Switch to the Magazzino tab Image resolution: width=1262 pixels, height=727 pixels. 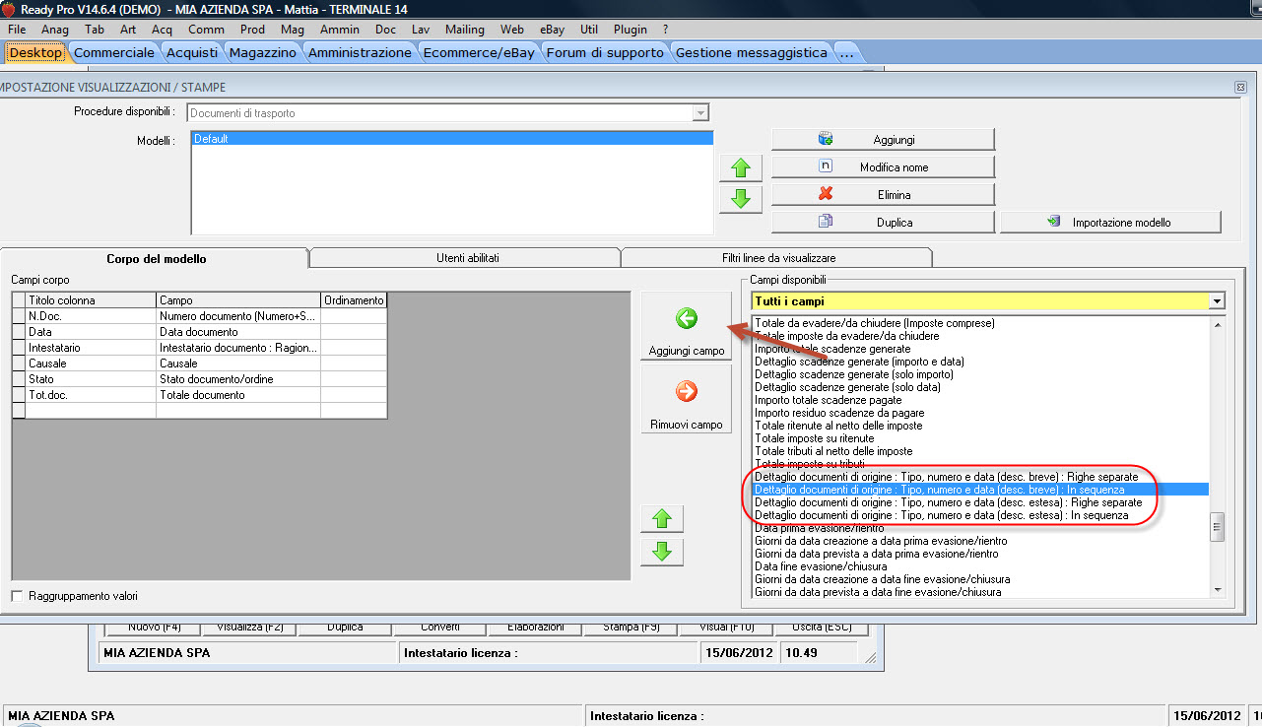263,52
